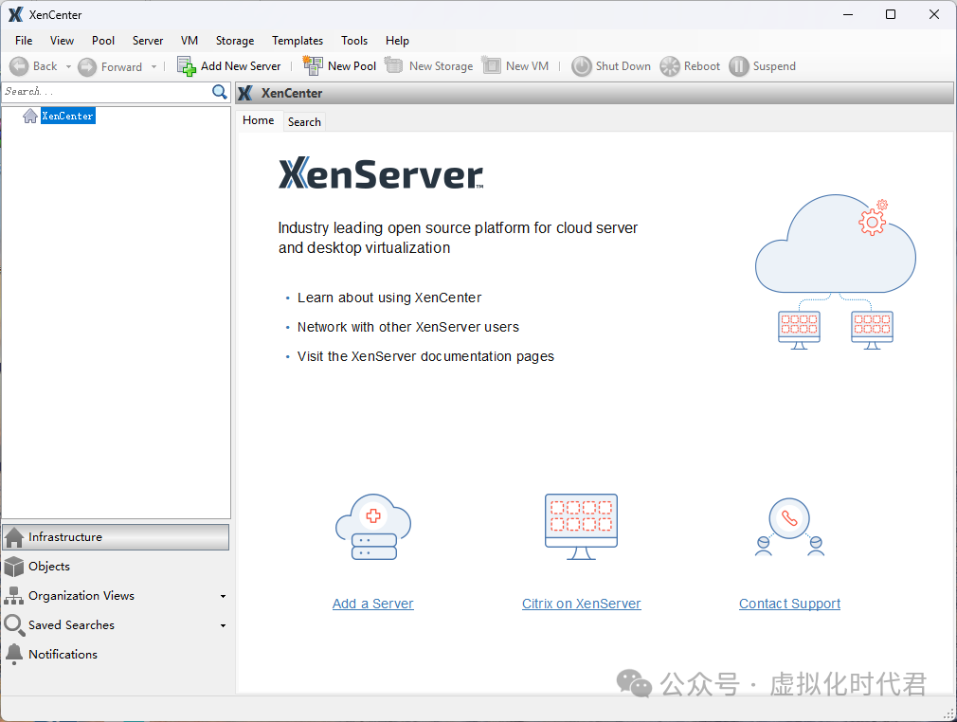The width and height of the screenshot is (957, 722).
Task: Open the Templates menu
Action: [298, 41]
